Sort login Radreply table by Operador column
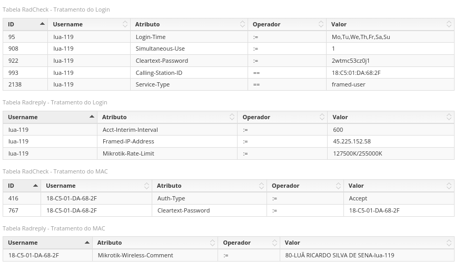The height and width of the screenshot is (270, 463). tap(282, 117)
